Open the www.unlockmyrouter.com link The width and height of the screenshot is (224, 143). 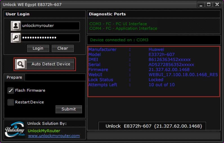(54, 136)
